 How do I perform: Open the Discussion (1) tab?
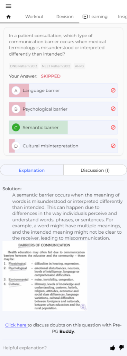95,170
